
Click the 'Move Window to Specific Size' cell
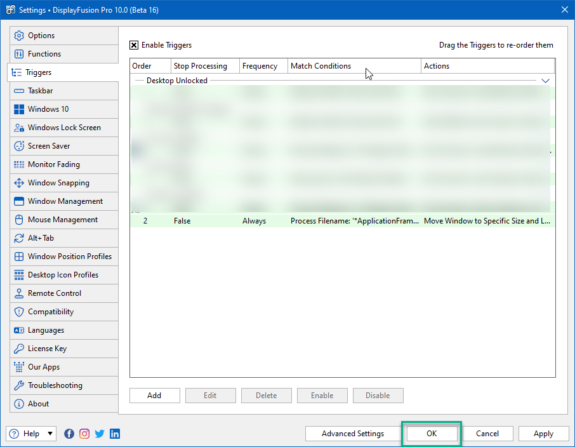487,221
